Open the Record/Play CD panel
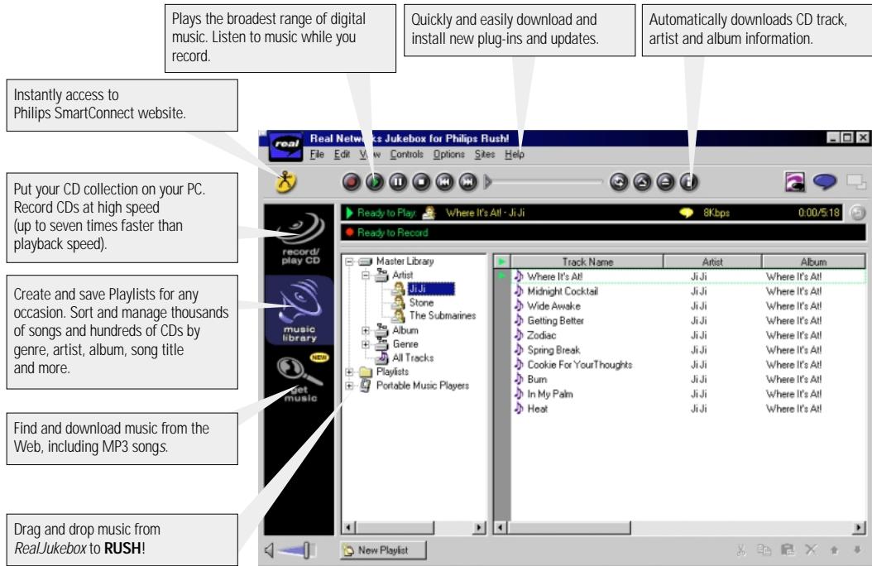The height and width of the screenshot is (566, 872). (x=300, y=239)
